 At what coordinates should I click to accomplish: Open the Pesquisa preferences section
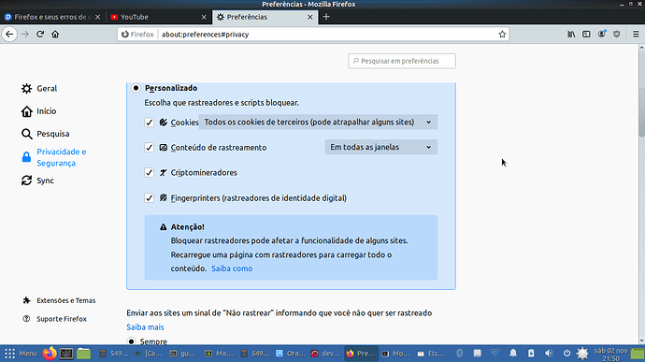tap(45, 134)
